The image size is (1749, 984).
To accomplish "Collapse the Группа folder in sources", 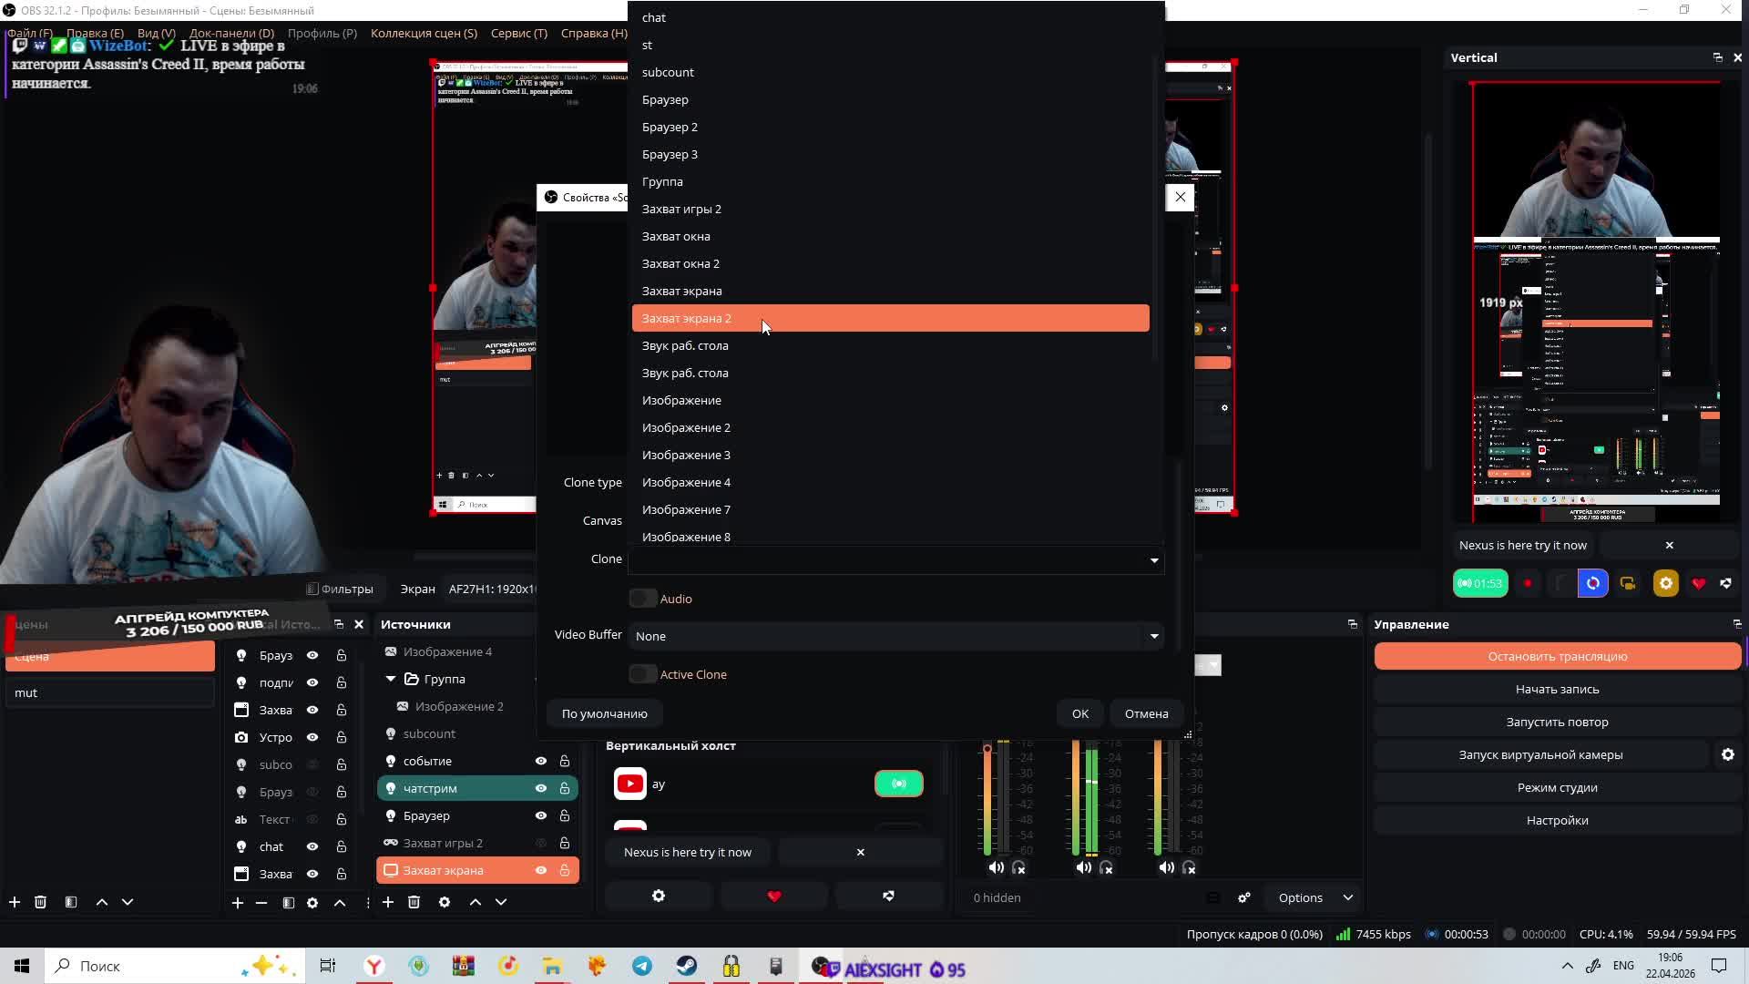I will pos(391,679).
